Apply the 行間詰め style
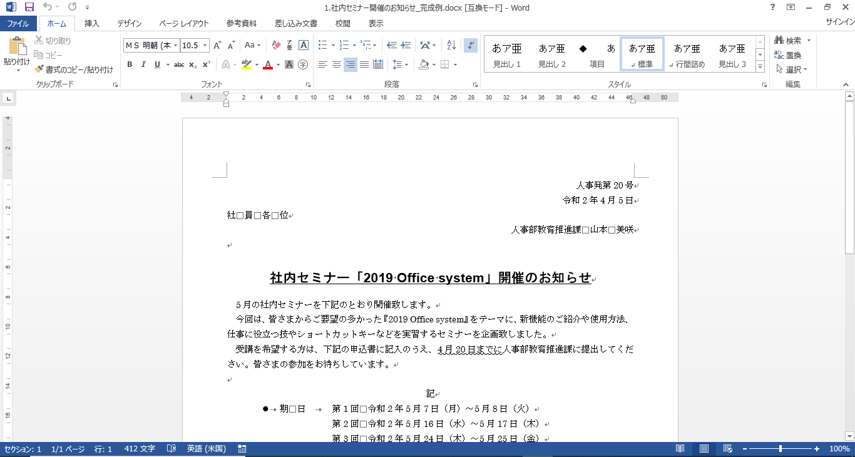Screen dimensions: 855x457 point(687,54)
